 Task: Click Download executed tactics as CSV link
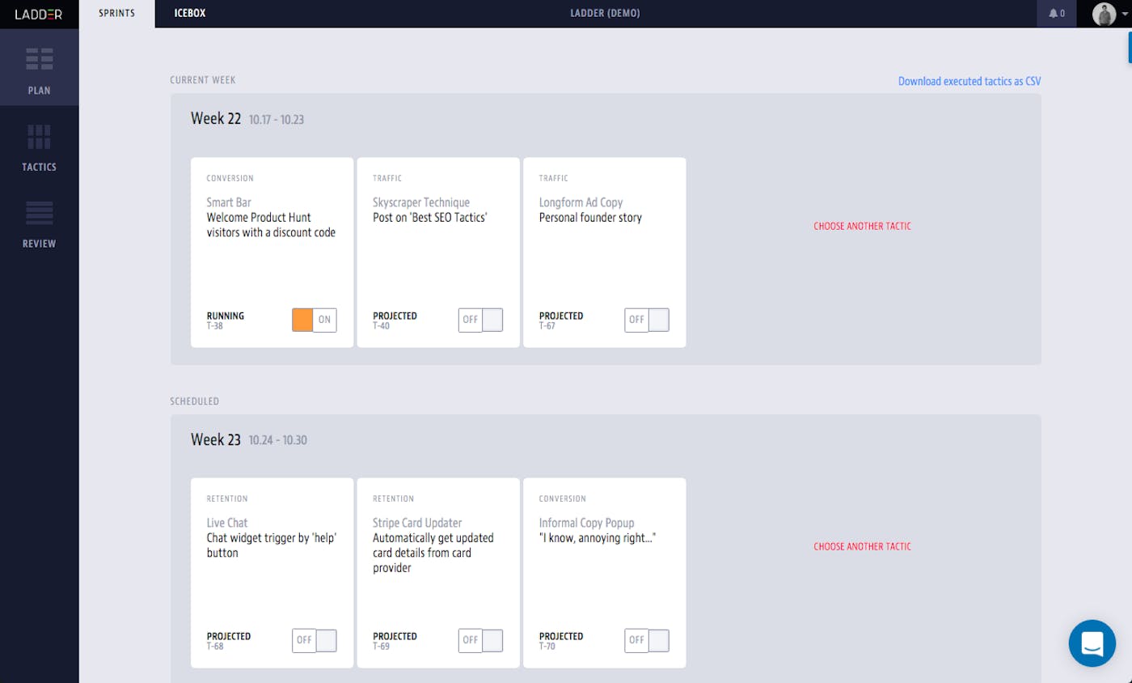pos(969,81)
